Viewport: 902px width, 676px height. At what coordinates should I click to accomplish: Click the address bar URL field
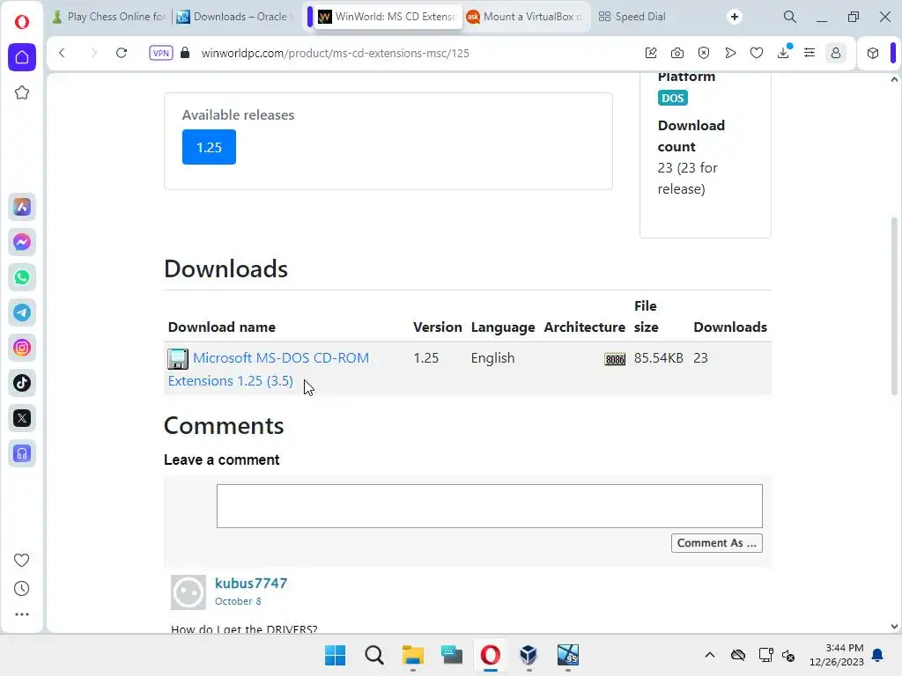coord(336,53)
